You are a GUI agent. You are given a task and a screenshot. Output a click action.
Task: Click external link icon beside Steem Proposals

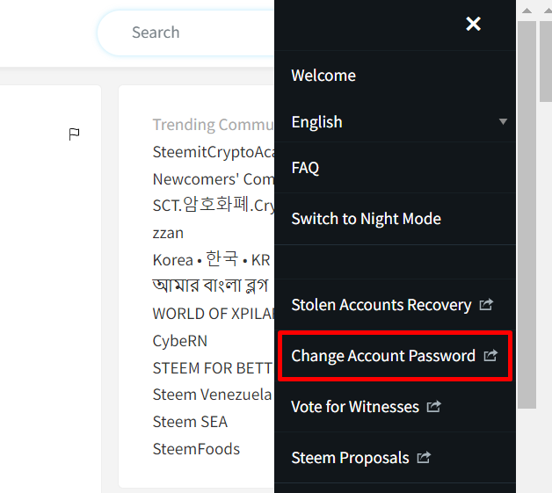[x=424, y=458]
